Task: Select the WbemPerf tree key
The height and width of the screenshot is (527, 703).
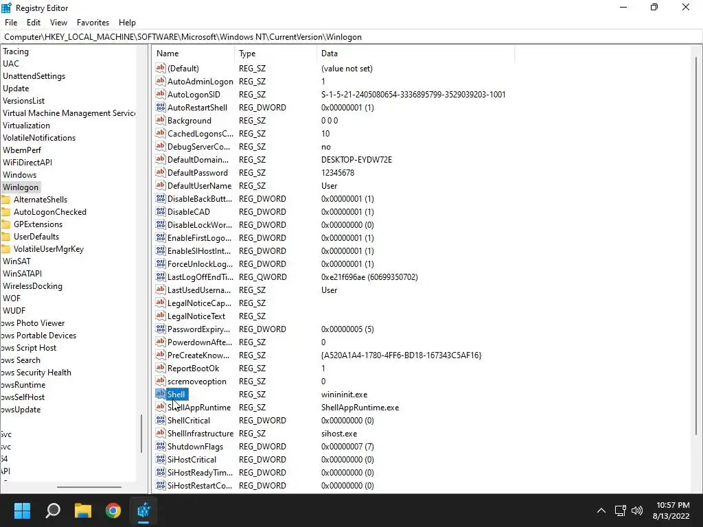Action: 22,150
